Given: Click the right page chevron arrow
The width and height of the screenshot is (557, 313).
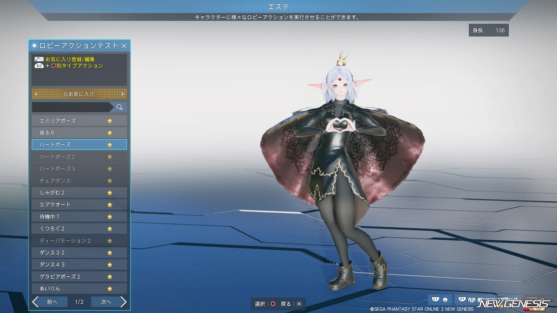Looking at the screenshot, I should point(123,302).
